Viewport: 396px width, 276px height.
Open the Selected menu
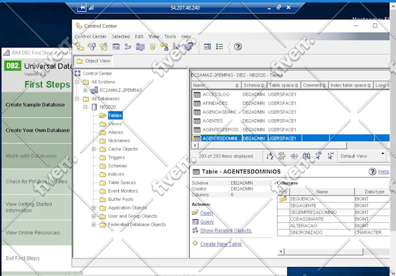tap(121, 37)
